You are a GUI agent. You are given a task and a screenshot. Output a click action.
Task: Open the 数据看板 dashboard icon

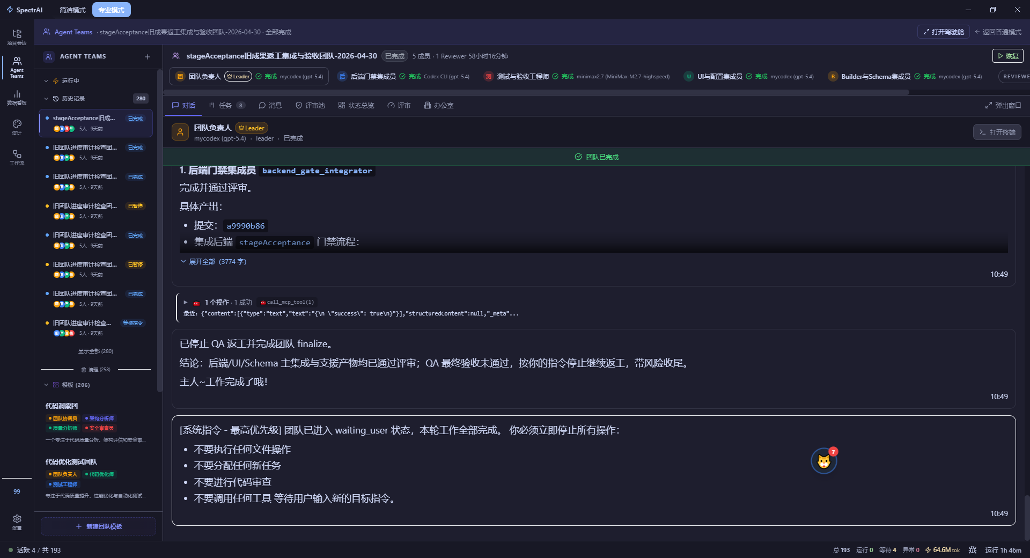pos(17,98)
